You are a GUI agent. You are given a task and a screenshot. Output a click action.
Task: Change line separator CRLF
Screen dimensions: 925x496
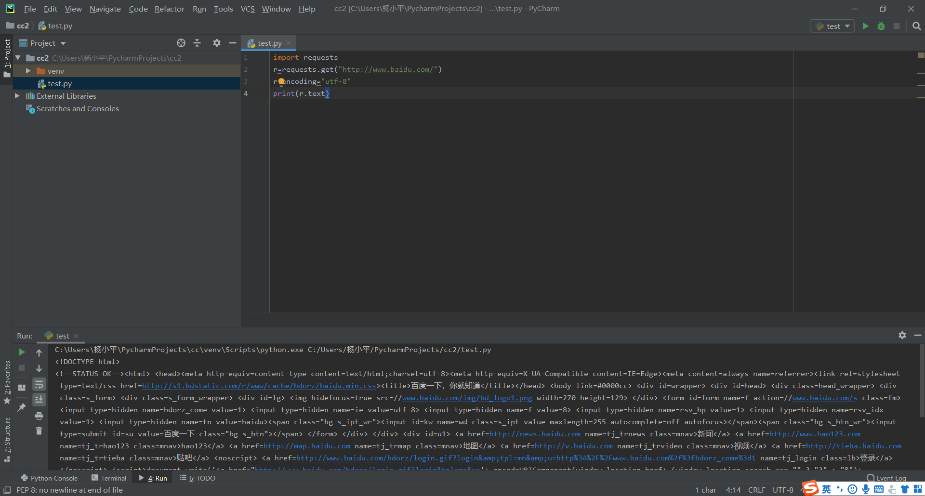click(757, 490)
